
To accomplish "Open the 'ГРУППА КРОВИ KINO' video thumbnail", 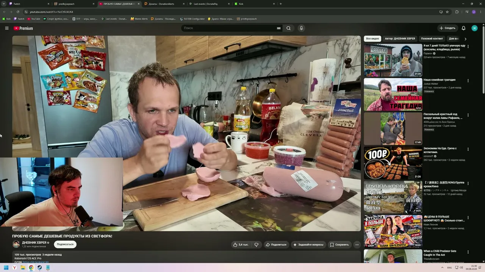I will click(x=393, y=197).
